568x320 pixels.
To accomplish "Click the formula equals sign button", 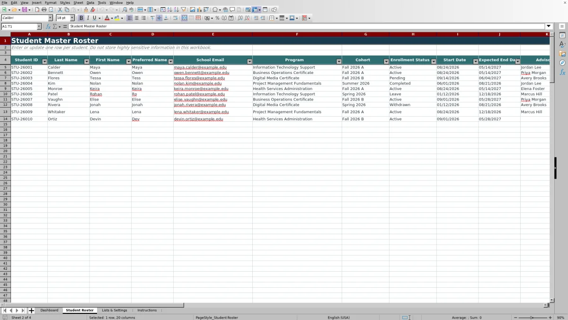I will pos(65,27).
